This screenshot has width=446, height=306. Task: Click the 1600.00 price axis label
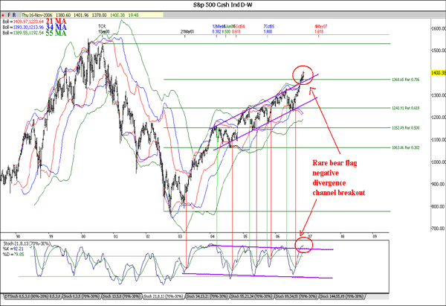click(x=439, y=28)
